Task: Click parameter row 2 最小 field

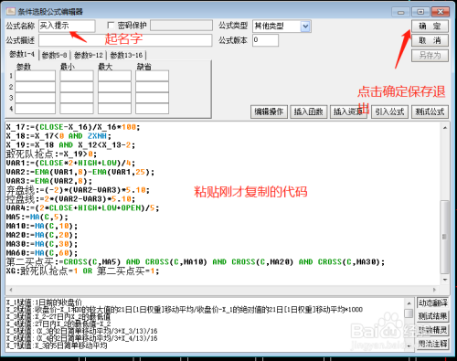Action: click(x=77, y=87)
